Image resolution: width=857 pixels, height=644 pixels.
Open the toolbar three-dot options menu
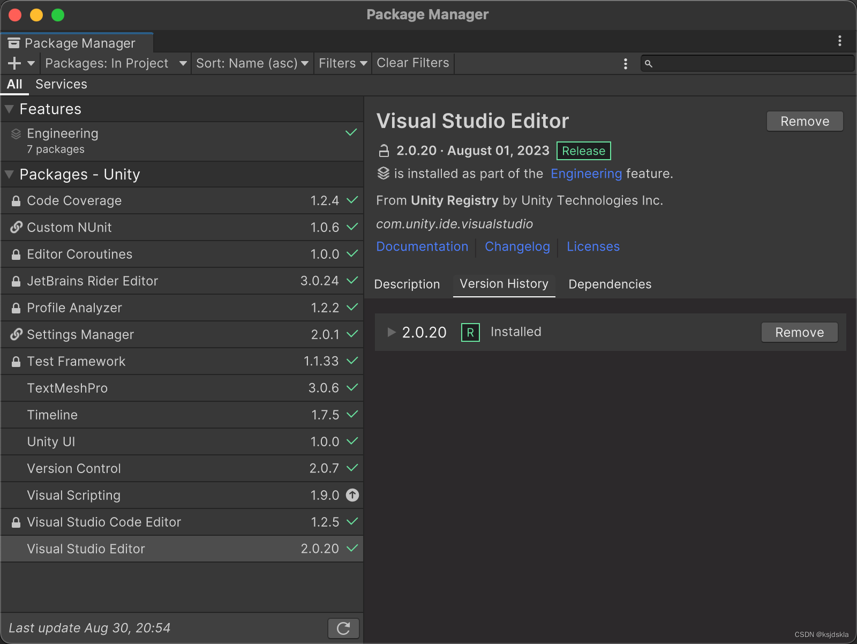(625, 64)
